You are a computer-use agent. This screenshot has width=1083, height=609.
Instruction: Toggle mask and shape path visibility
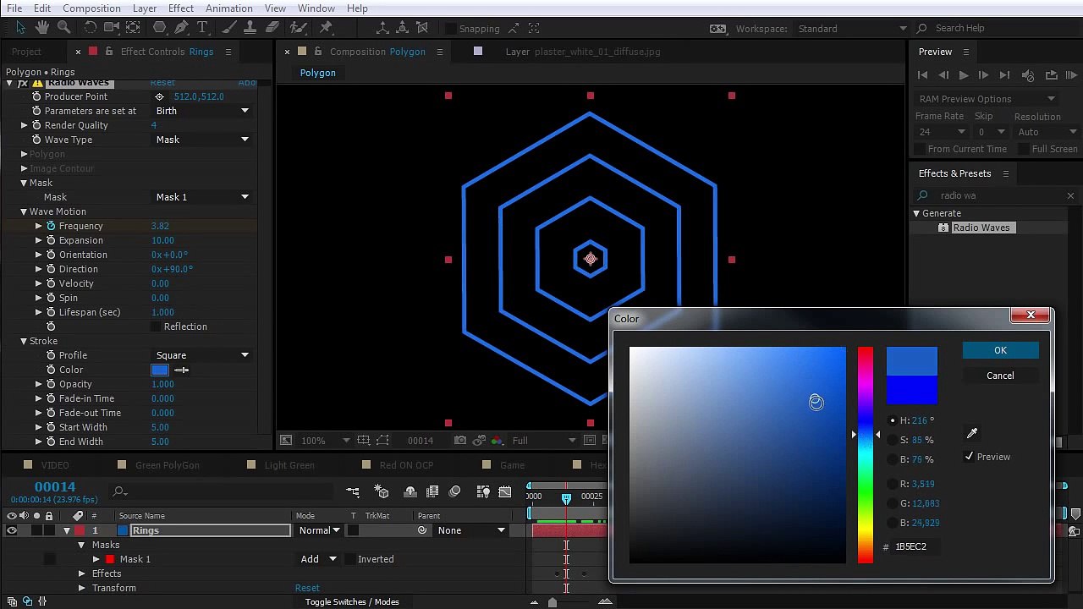(383, 440)
